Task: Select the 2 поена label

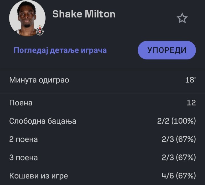Action: [23, 139]
